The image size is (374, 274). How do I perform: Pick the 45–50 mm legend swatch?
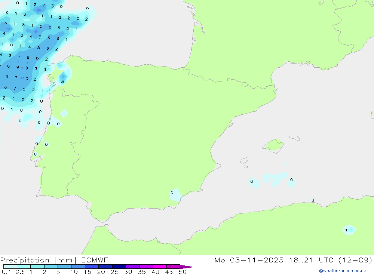coord(174,267)
